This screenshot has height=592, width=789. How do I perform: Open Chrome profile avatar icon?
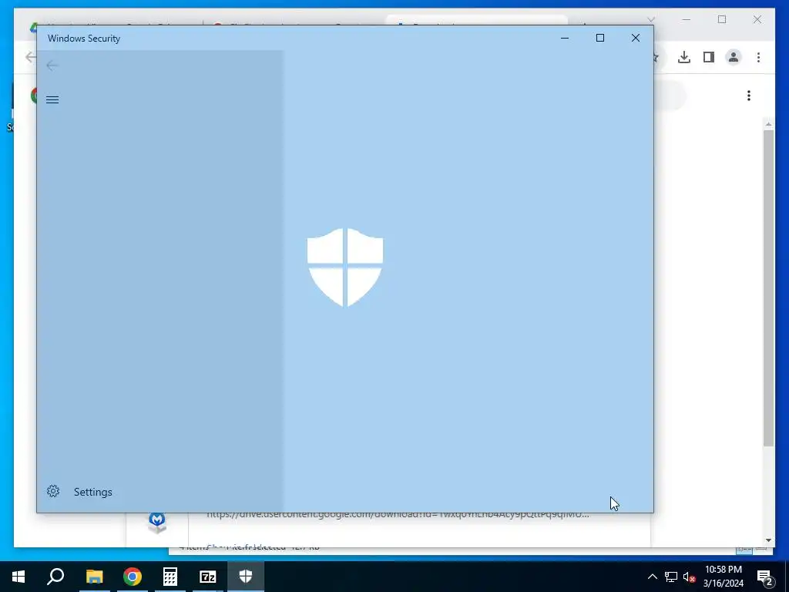(734, 57)
